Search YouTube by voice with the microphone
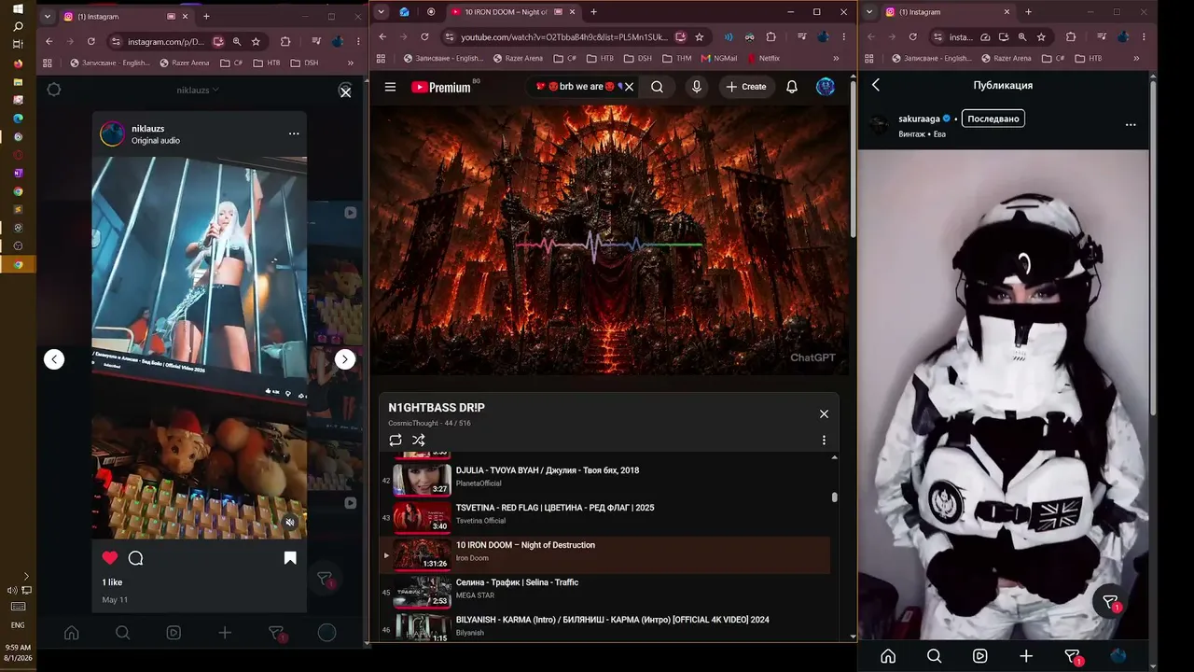Screen dimensions: 1194x672 coord(696,87)
